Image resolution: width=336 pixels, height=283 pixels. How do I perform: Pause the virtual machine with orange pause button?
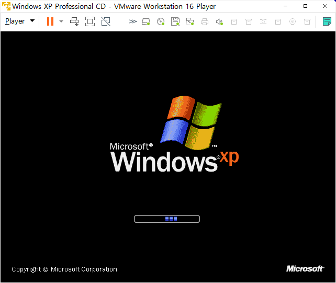point(50,21)
